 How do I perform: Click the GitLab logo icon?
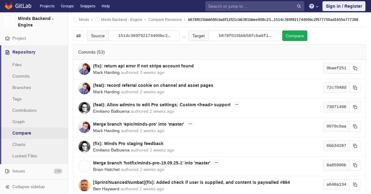coord(9,6)
